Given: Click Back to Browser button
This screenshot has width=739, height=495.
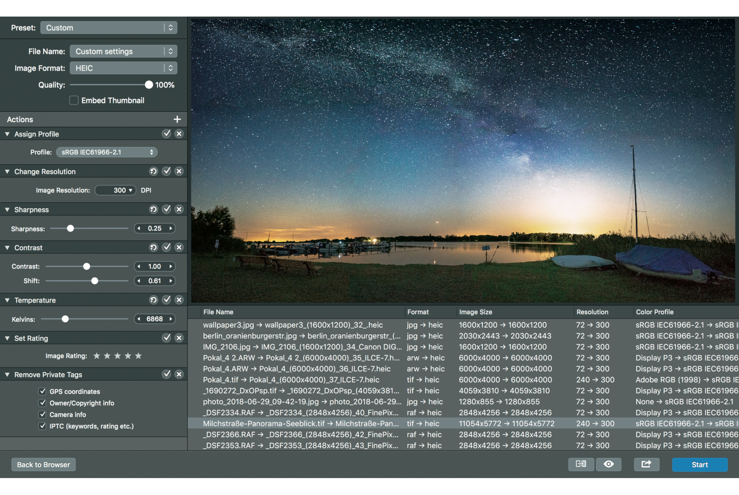Looking at the screenshot, I should coord(43,465).
